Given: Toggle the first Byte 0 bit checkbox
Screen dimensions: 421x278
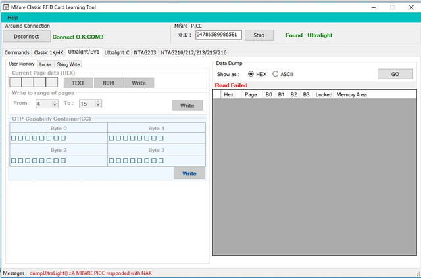Looking at the screenshot, I should tap(14, 138).
